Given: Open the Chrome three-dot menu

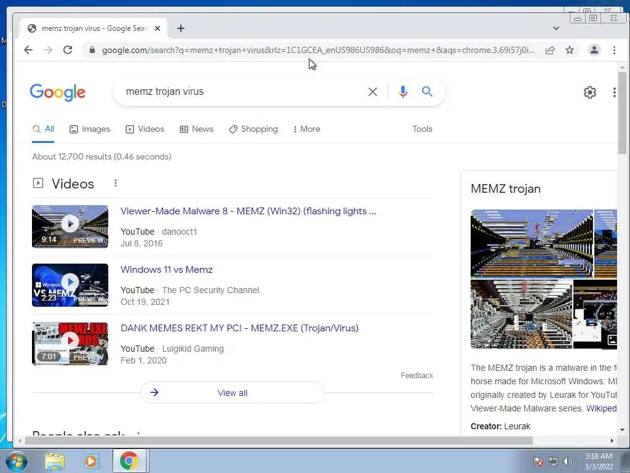Looking at the screenshot, I should (x=614, y=50).
